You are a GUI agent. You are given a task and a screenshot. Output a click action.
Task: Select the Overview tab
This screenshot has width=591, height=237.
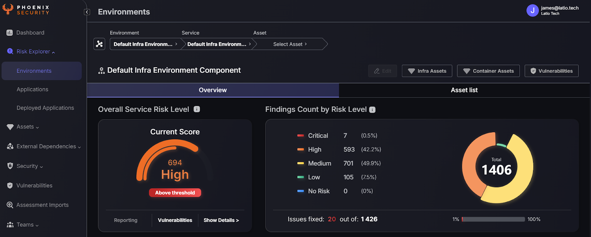(213, 90)
